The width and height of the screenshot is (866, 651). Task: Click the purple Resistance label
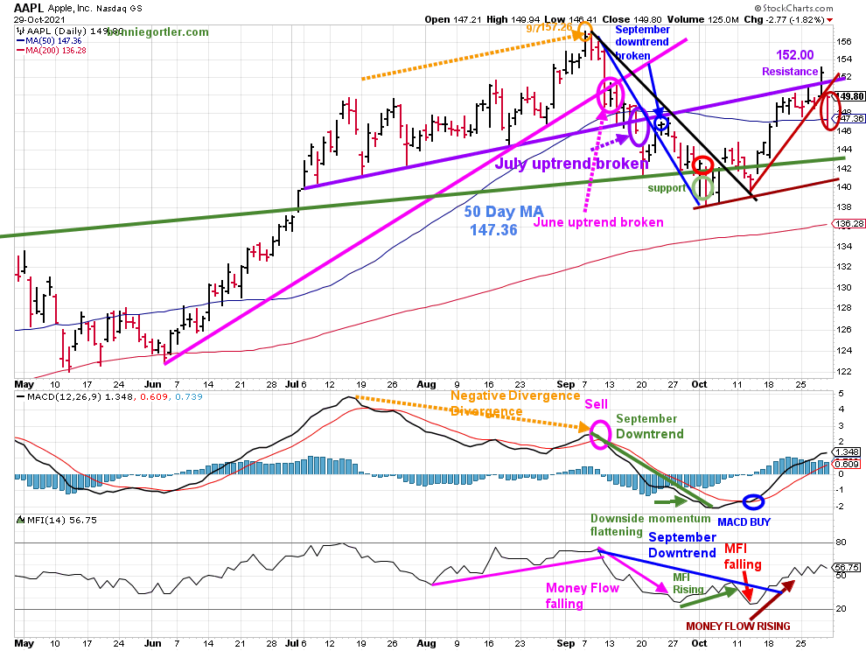pos(790,71)
